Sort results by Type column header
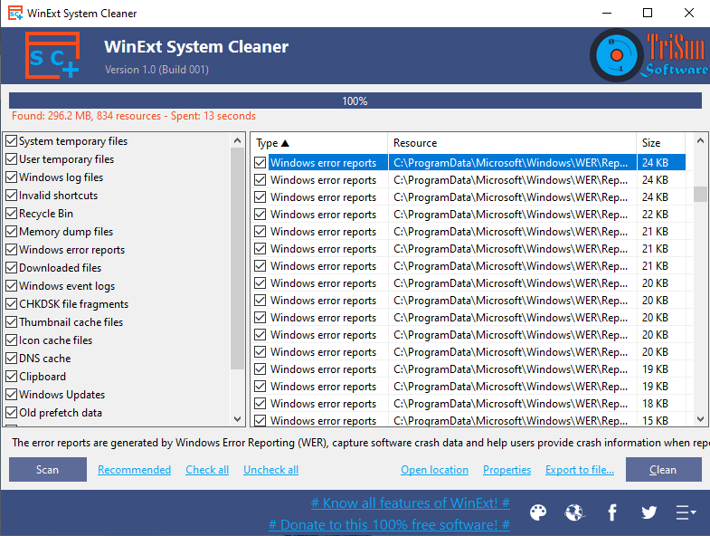Image resolution: width=710 pixels, height=536 pixels. click(x=318, y=143)
